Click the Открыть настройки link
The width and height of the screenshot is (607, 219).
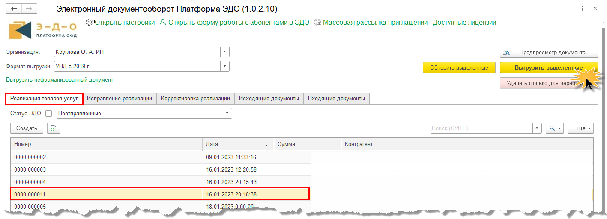[x=125, y=23]
